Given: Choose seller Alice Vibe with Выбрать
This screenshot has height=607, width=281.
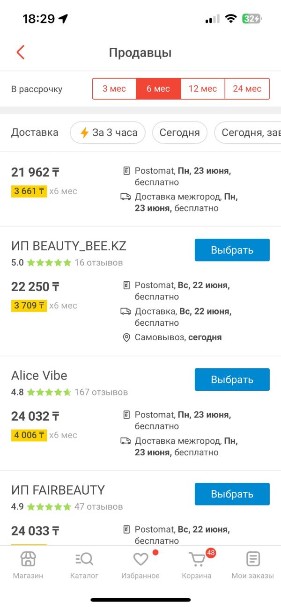Looking at the screenshot, I should coord(232,380).
